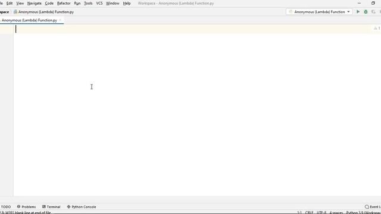Open the Run menu
This screenshot has width=381, height=214.
[x=77, y=4]
